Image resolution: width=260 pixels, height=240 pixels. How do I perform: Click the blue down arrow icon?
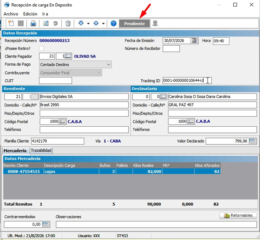click(x=81, y=23)
